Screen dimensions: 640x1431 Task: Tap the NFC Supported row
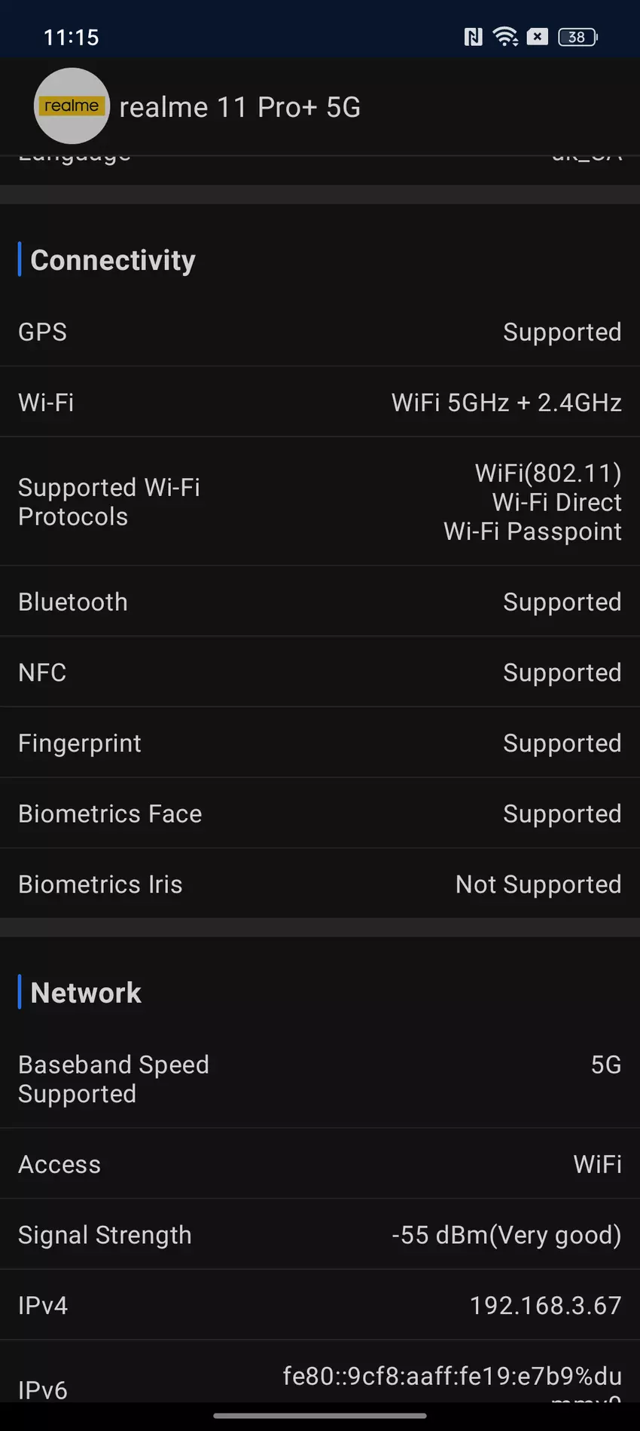click(320, 673)
